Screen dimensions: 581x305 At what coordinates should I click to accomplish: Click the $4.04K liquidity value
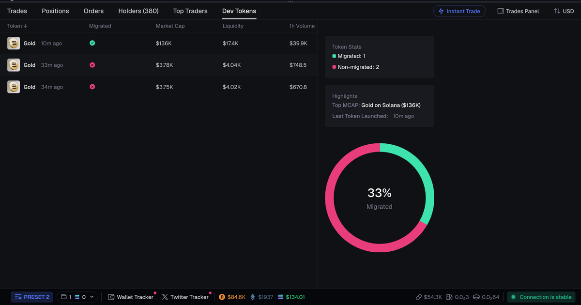[232, 65]
